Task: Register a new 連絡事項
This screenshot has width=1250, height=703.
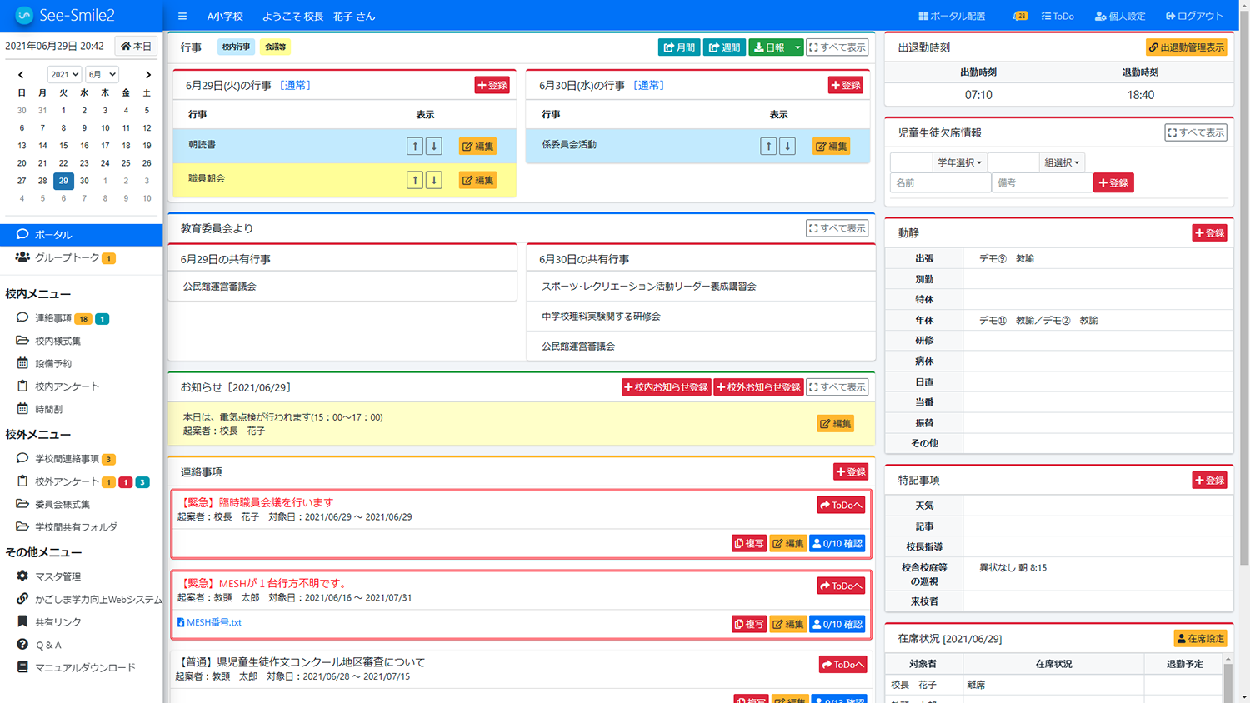Action: 851,471
